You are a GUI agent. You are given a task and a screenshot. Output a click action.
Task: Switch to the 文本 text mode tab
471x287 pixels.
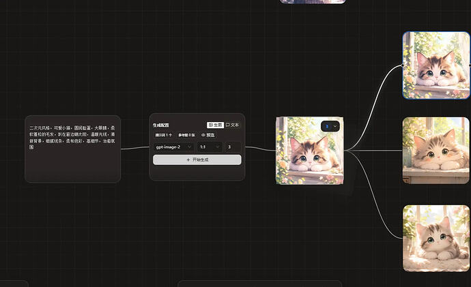232,125
